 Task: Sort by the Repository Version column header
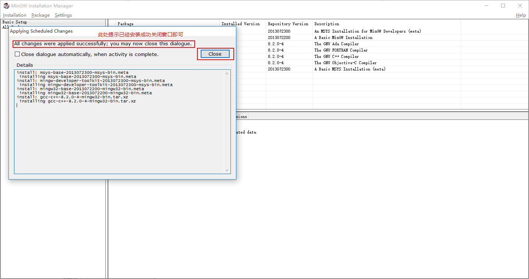(x=289, y=24)
